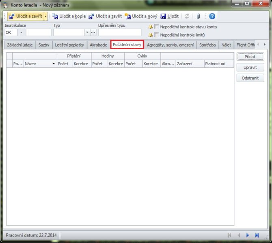Open attachments with the paperclip icon
The image size is (272, 243).
click(x=198, y=16)
